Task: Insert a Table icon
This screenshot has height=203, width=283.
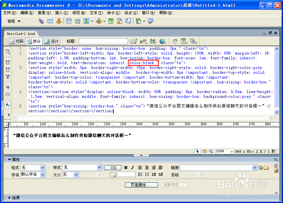Action: tap(69, 21)
